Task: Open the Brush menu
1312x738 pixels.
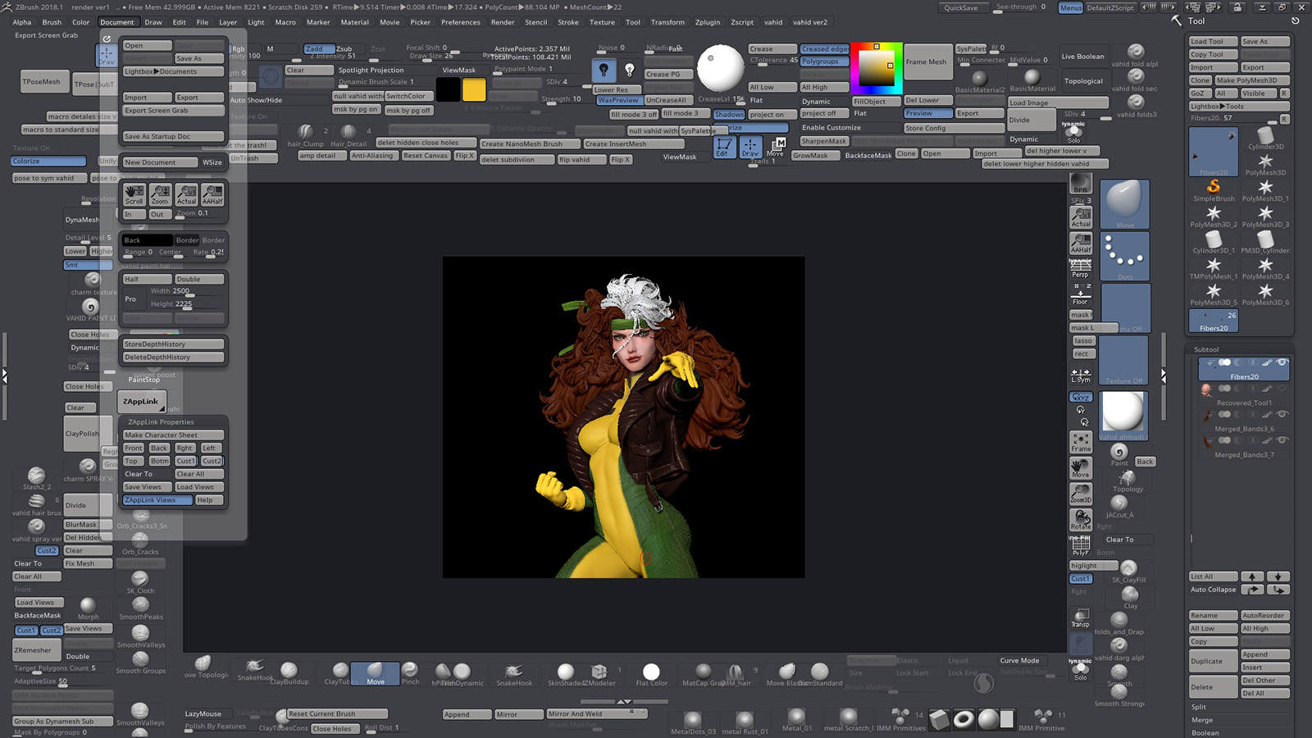Action: coord(52,22)
